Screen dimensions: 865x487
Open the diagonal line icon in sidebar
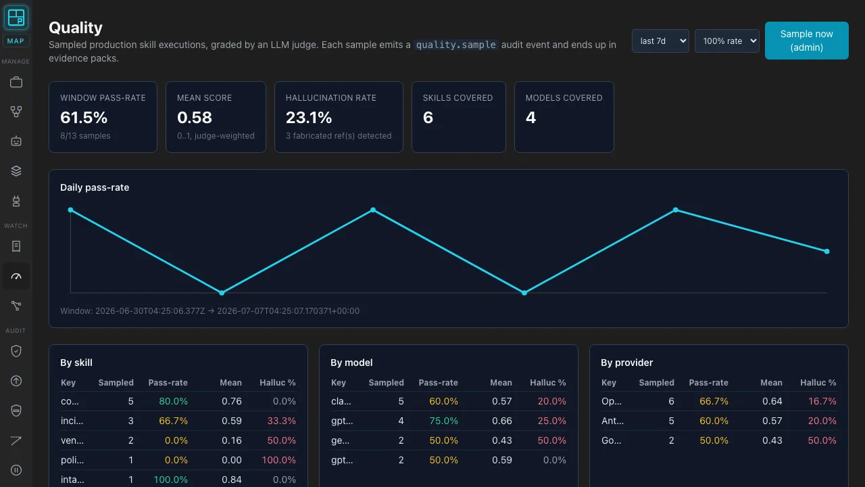[16, 440]
